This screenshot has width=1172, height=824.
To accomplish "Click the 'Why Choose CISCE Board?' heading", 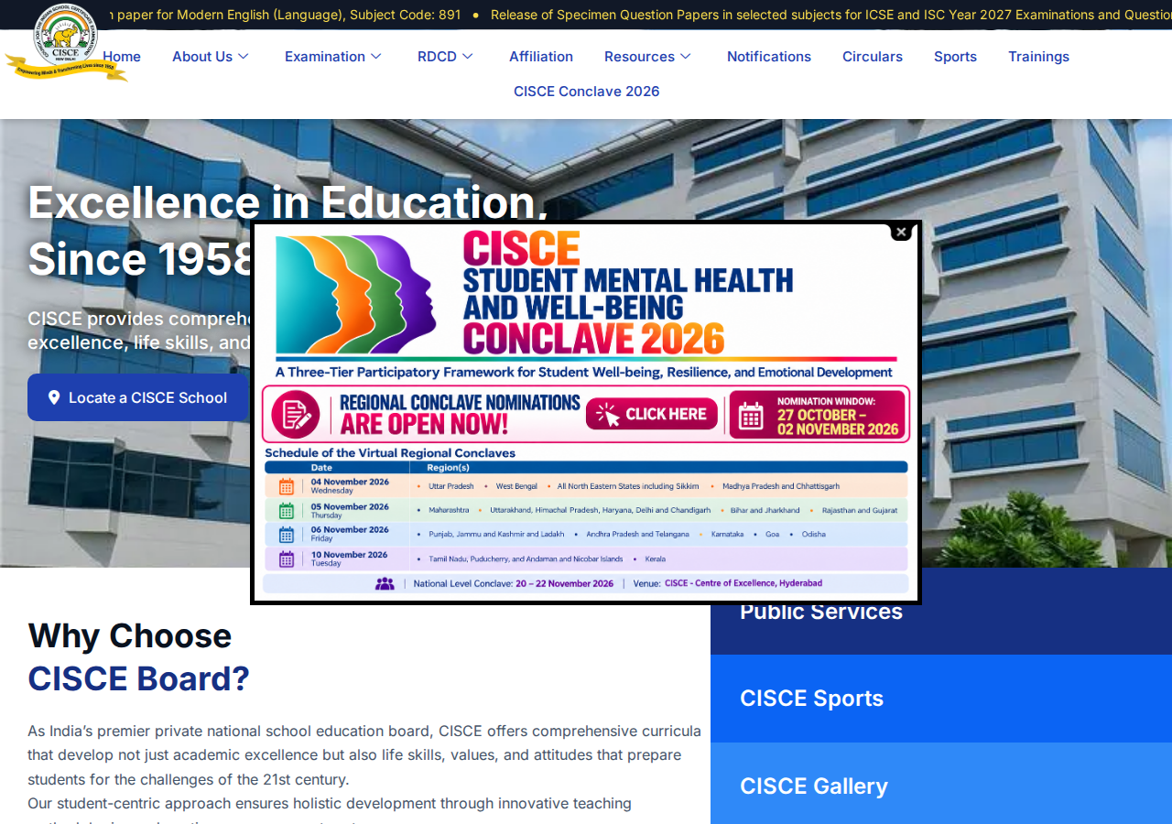I will 139,657.
